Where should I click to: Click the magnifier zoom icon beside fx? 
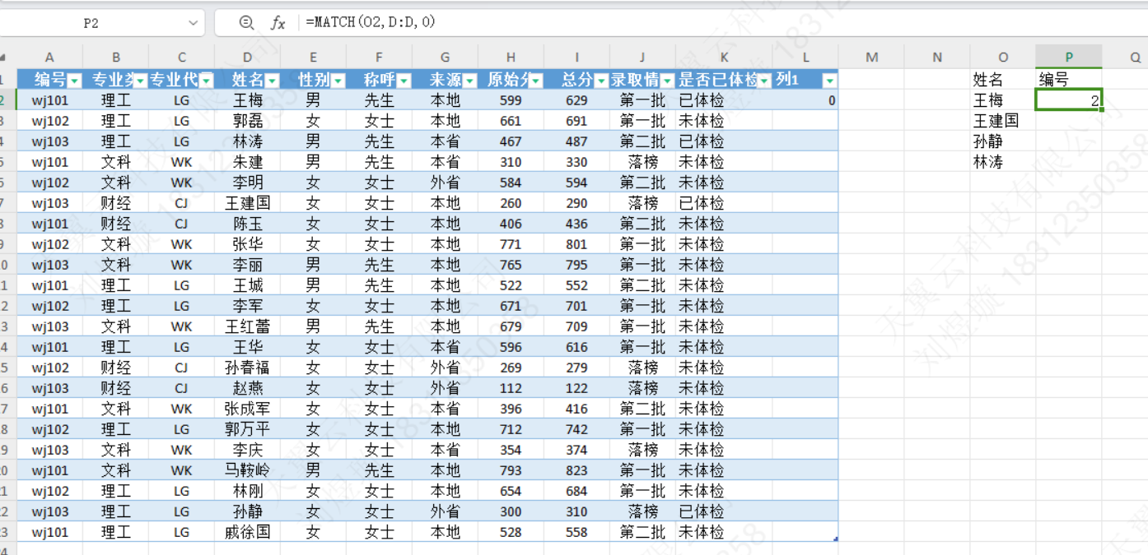(246, 23)
